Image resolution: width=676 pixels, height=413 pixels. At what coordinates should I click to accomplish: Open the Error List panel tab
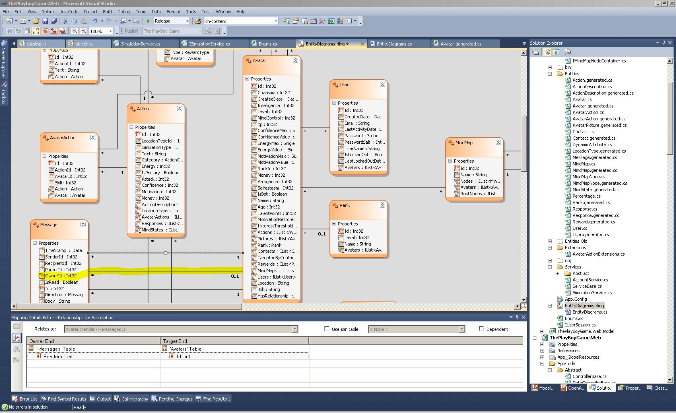[25, 399]
